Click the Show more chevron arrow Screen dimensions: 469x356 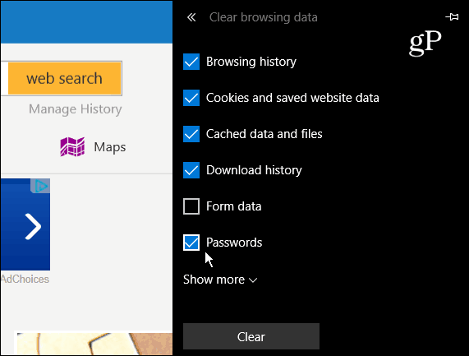pos(253,280)
